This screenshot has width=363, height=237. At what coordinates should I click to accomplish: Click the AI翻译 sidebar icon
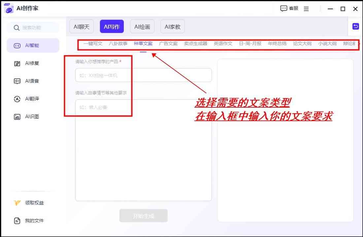17,99
